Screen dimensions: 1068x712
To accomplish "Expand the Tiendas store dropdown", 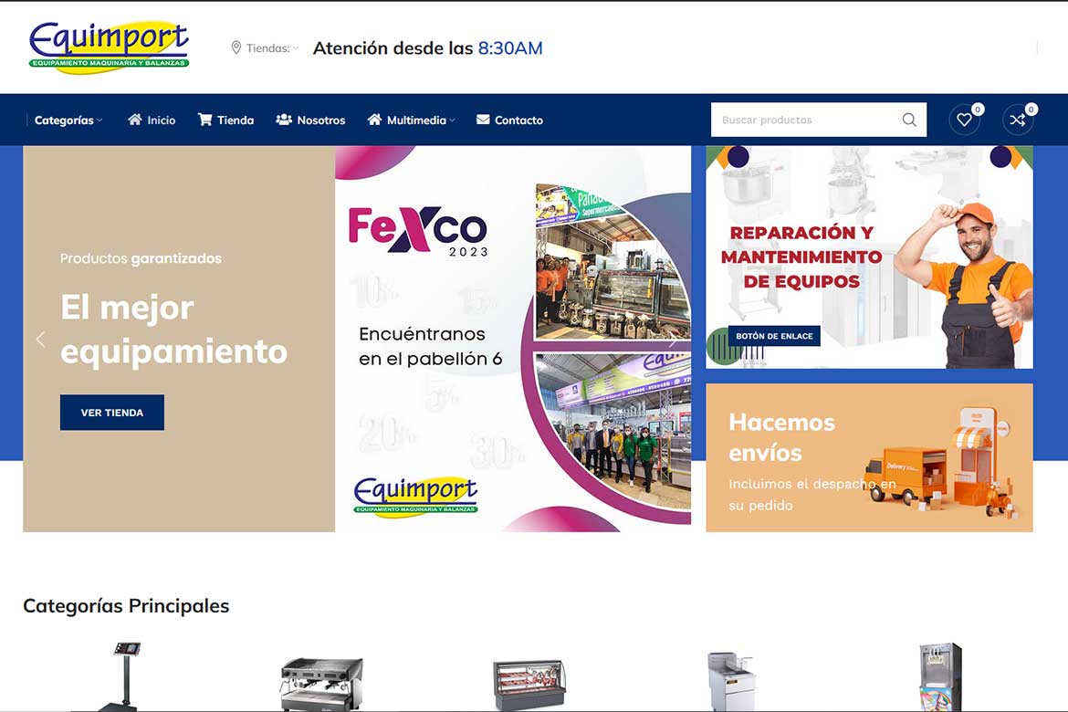I will [x=272, y=48].
